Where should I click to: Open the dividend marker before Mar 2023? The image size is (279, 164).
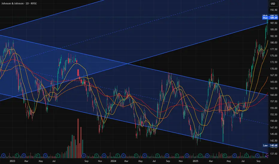(24, 156)
